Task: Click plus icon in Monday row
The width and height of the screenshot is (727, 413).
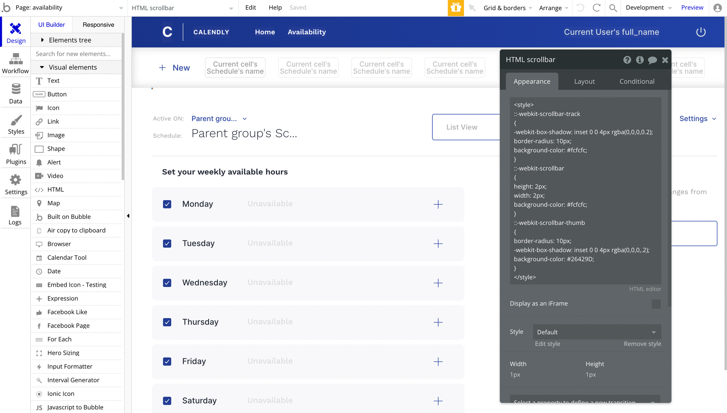Action: click(x=438, y=204)
